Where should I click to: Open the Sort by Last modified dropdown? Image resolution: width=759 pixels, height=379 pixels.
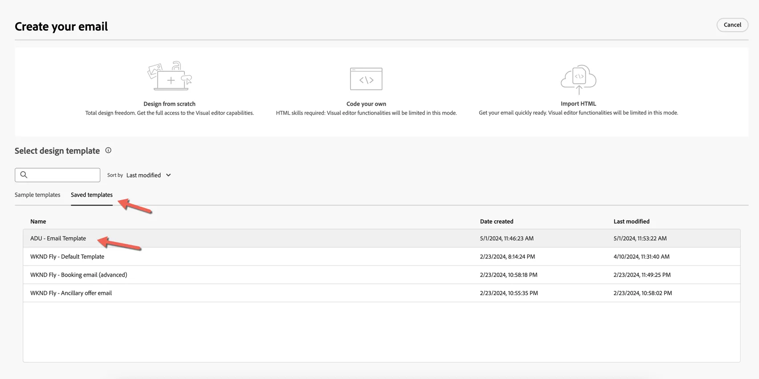(149, 175)
